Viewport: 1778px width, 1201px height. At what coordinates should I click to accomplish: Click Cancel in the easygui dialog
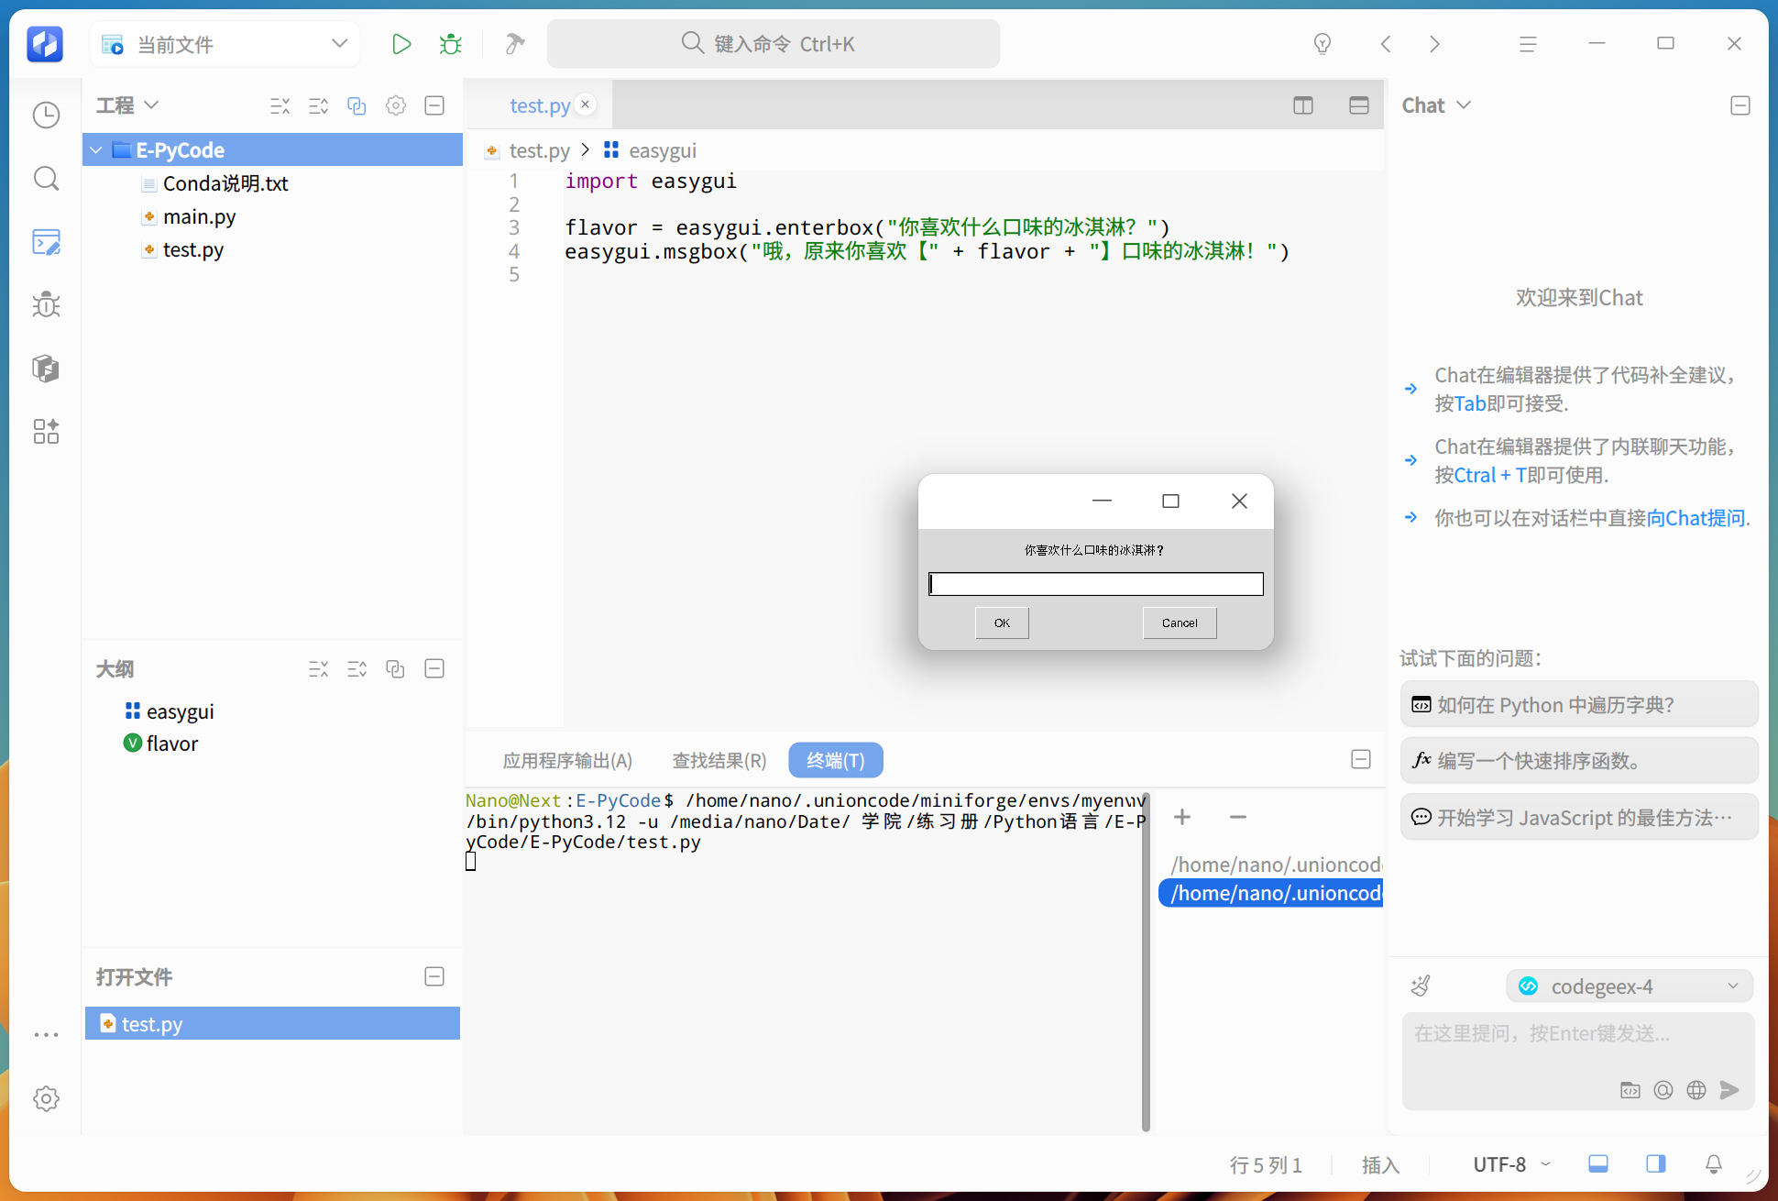(x=1180, y=623)
